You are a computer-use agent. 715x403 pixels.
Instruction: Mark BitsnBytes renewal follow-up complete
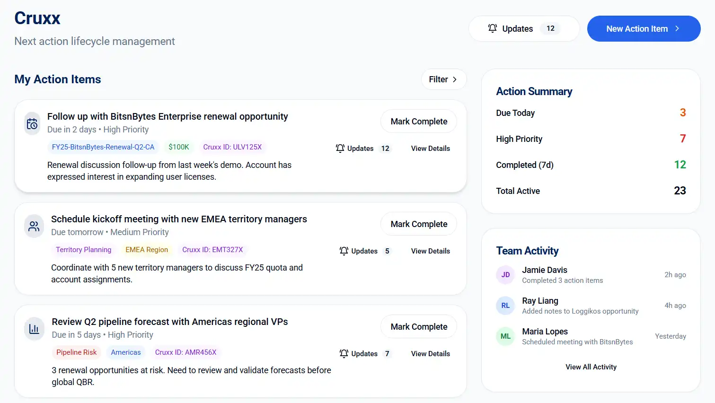(418, 122)
